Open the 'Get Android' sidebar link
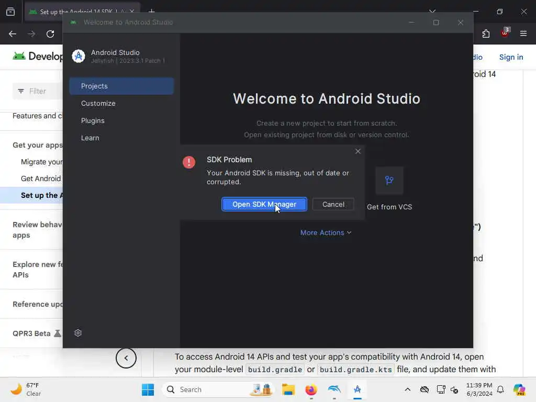The image size is (536, 402). (x=41, y=178)
